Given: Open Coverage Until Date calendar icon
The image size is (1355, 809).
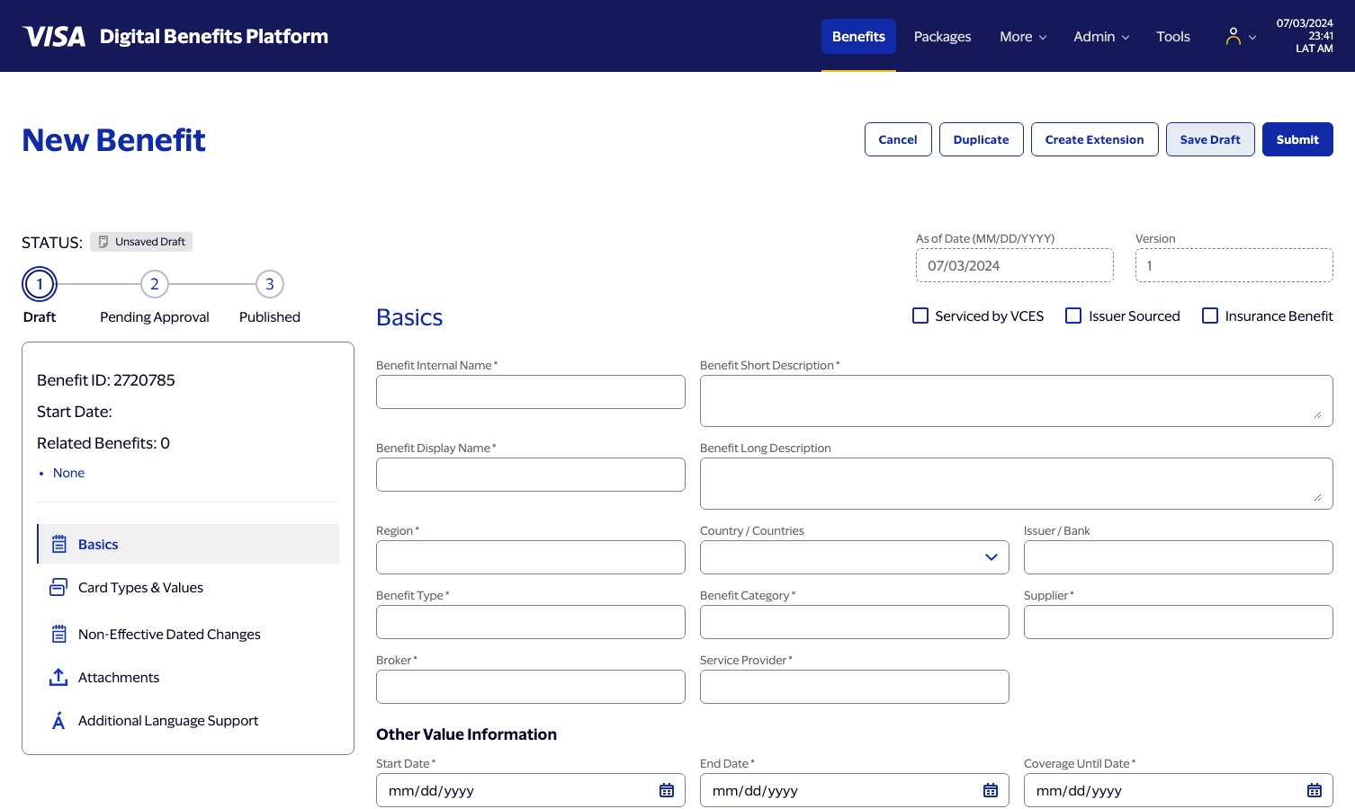Looking at the screenshot, I should 1315,790.
